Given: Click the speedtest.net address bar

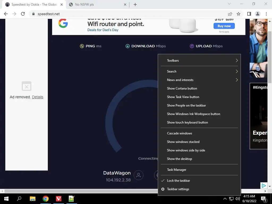Looking at the screenshot, I should click(x=128, y=14).
